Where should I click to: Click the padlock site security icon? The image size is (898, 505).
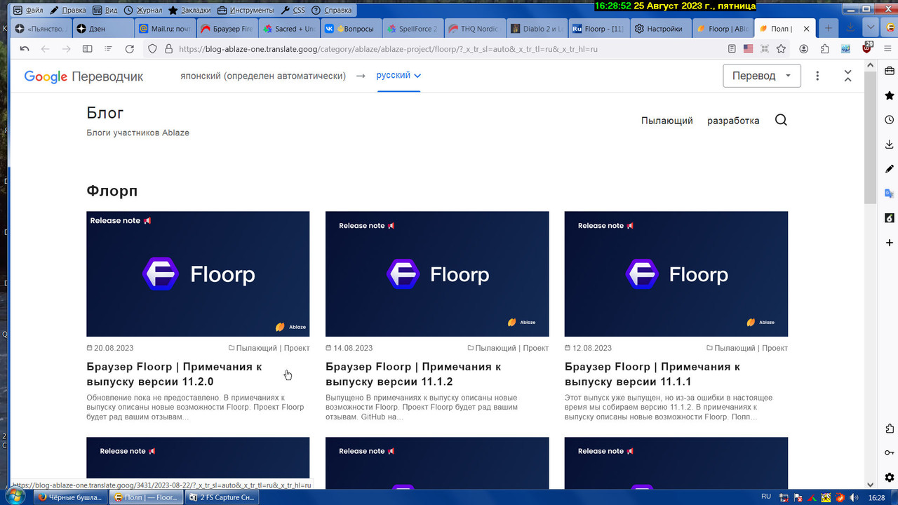click(168, 49)
